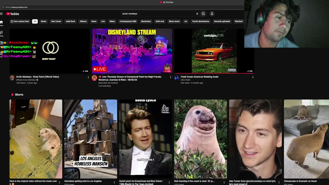The width and height of the screenshot is (329, 185).
Task: Select the Mixes chip
Action: pyautogui.click(x=112, y=21)
